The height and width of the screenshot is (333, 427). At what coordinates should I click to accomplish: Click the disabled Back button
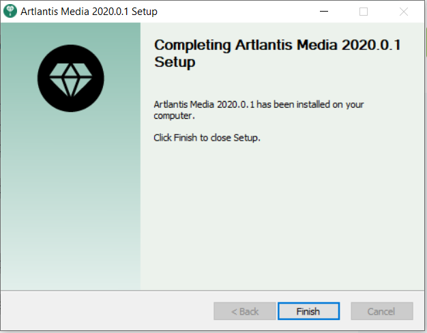pyautogui.click(x=245, y=311)
